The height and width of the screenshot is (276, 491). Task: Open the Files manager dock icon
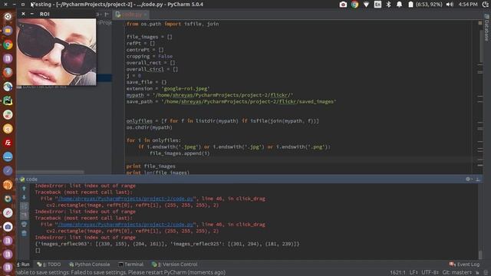(x=8, y=31)
